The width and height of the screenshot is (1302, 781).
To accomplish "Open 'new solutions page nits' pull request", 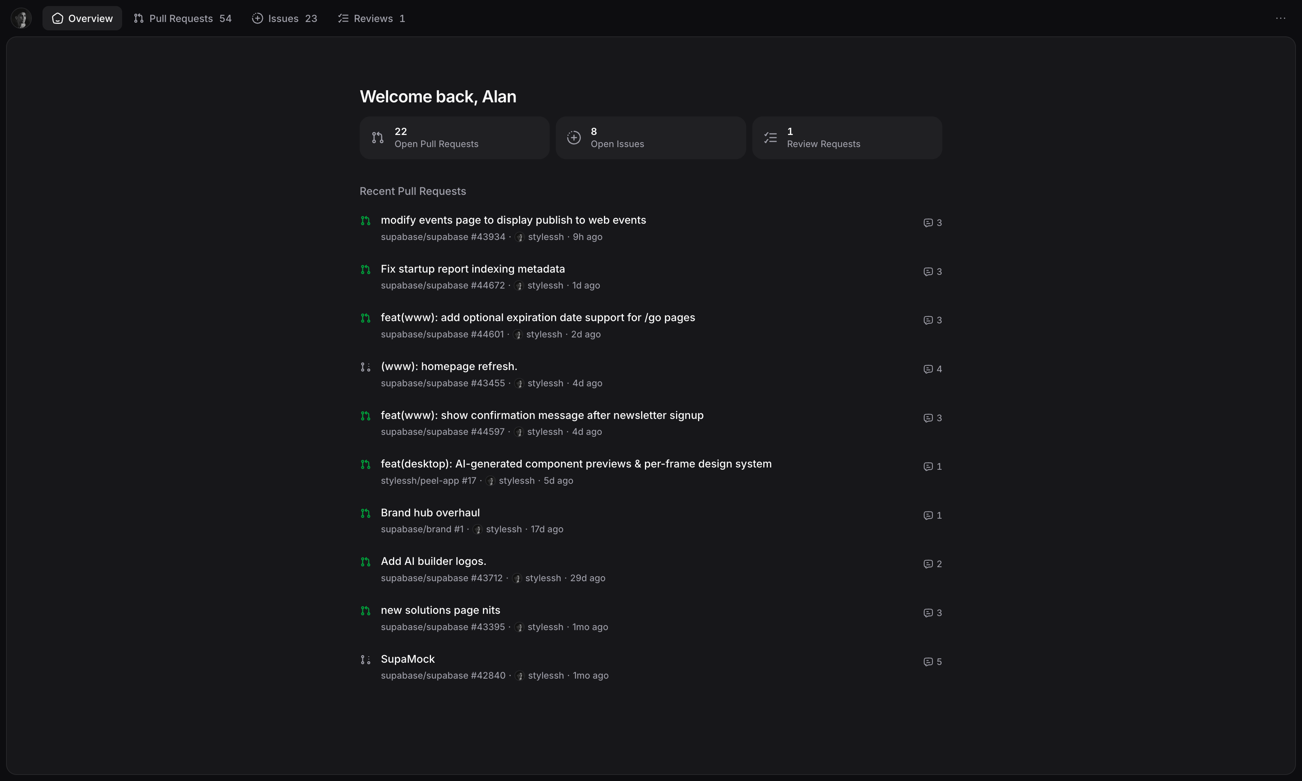I will pyautogui.click(x=440, y=610).
